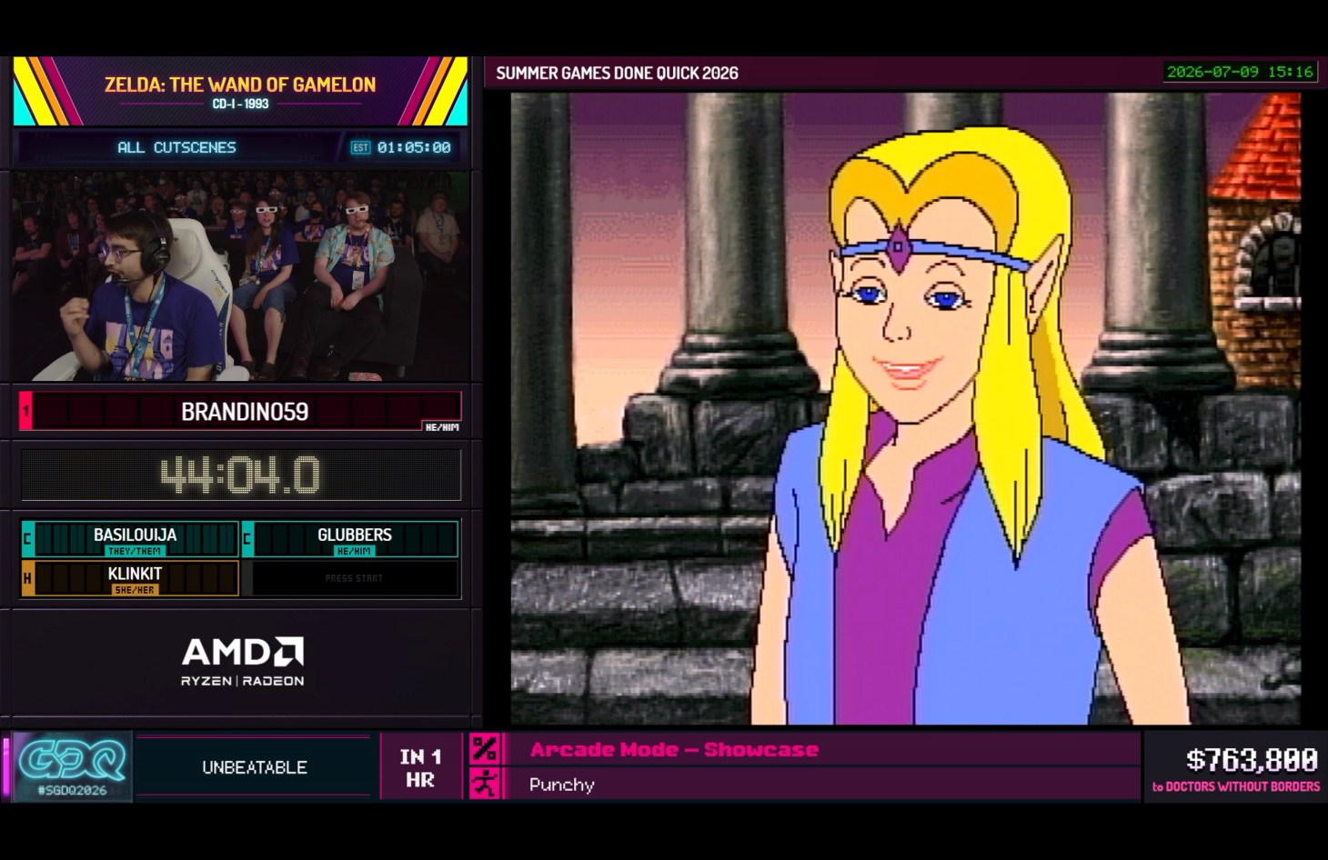Click the runner webcam feed
Image resolution: width=1328 pixels, height=860 pixels.
[x=241, y=276]
